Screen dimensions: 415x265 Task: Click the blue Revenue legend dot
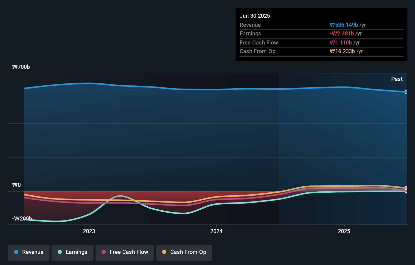pyautogui.click(x=16, y=252)
